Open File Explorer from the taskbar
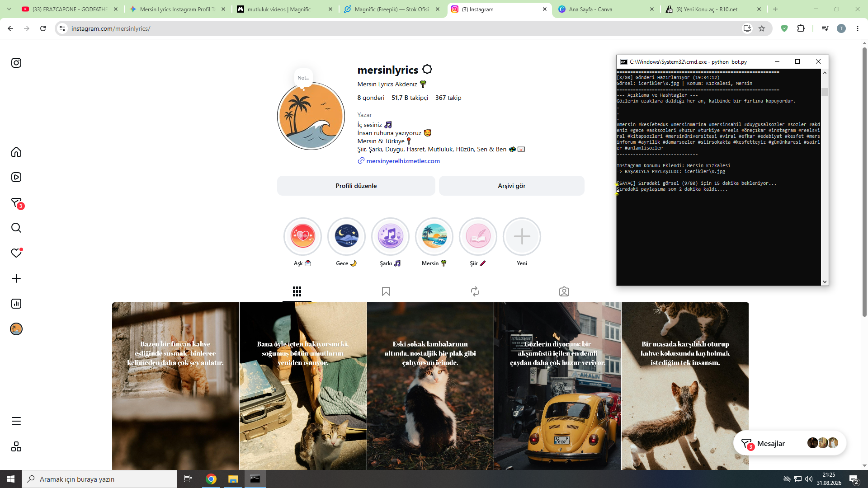This screenshot has width=868, height=488. coord(233,479)
